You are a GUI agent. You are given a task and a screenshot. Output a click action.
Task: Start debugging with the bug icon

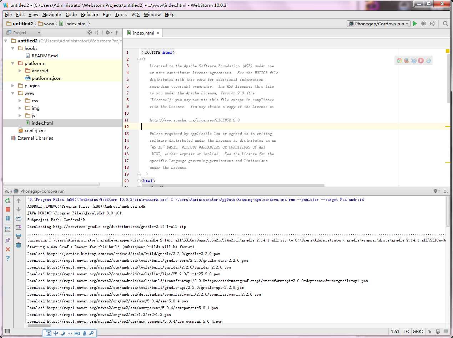(x=424, y=24)
